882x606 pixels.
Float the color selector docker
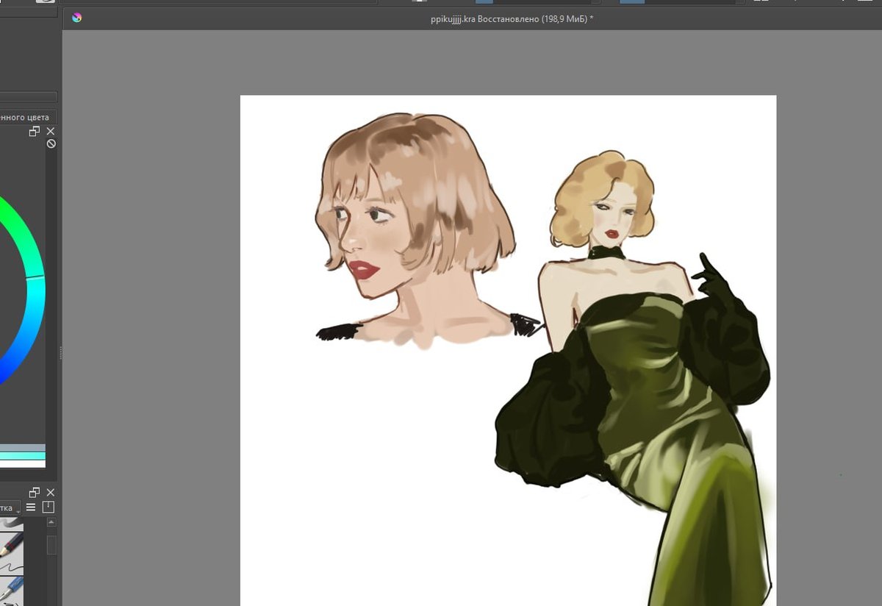click(35, 131)
